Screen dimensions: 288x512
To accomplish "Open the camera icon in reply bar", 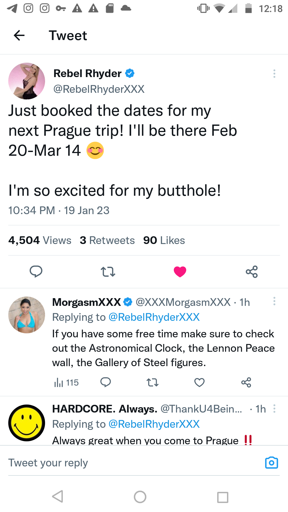I will [271, 463].
